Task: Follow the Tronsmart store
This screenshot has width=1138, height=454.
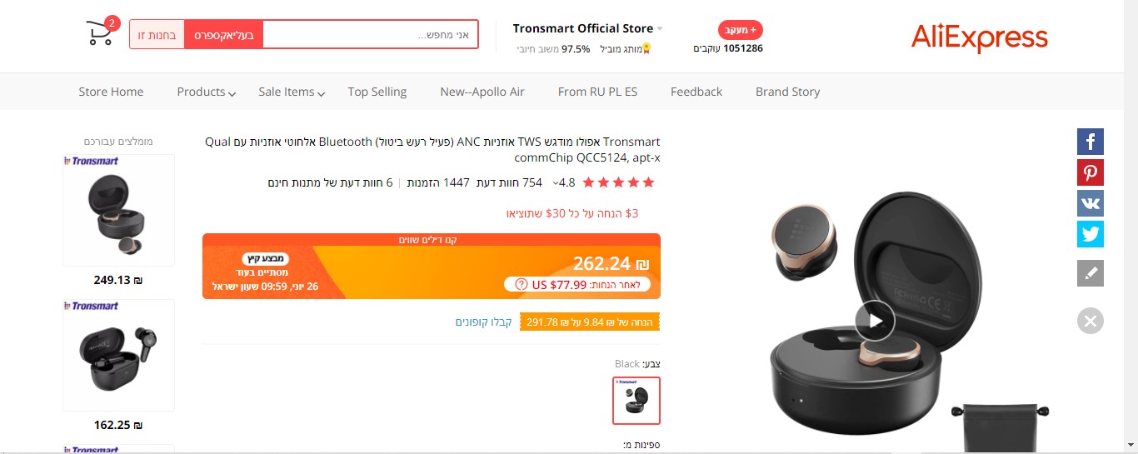Action: point(740,30)
